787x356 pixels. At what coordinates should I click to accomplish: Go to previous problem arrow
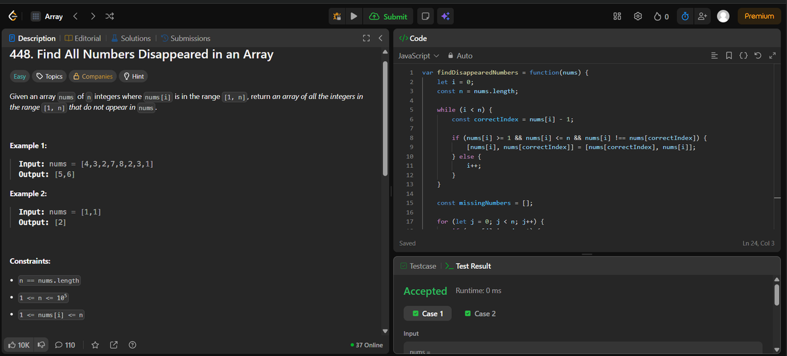coord(75,16)
